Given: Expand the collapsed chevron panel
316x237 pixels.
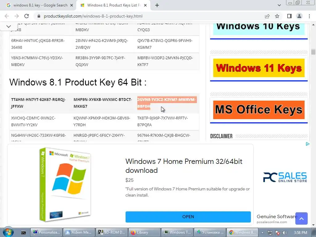Looking at the screenshot, I should coord(8,27).
